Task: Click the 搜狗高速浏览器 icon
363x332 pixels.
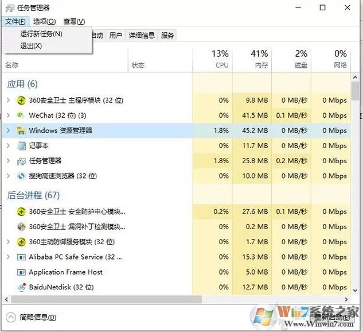Action: click(21, 176)
